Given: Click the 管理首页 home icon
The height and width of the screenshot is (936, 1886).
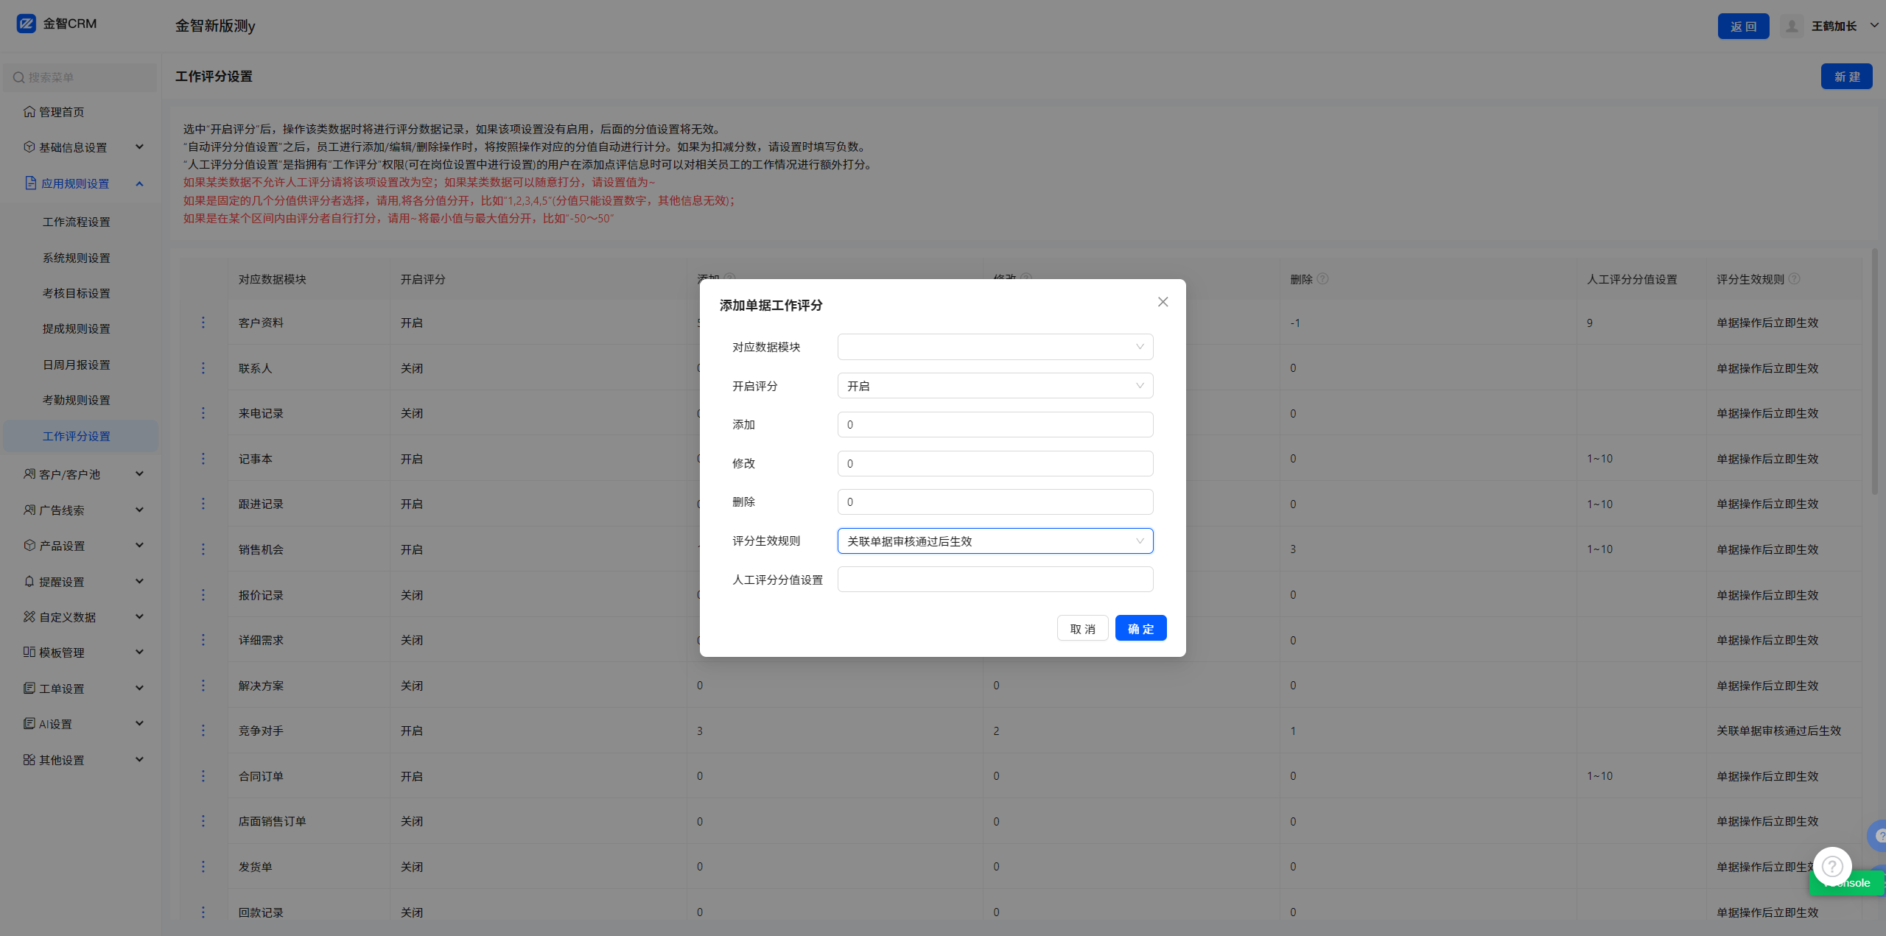Looking at the screenshot, I should (x=29, y=112).
